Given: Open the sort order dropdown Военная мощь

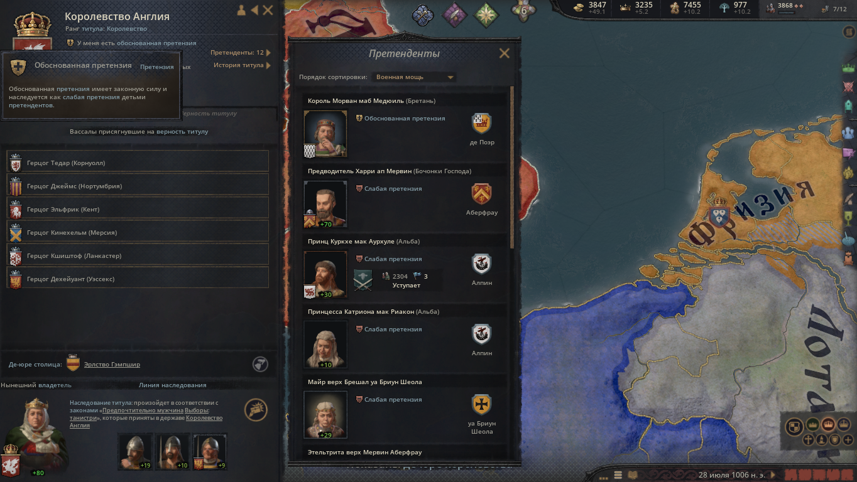Looking at the screenshot, I should point(414,77).
